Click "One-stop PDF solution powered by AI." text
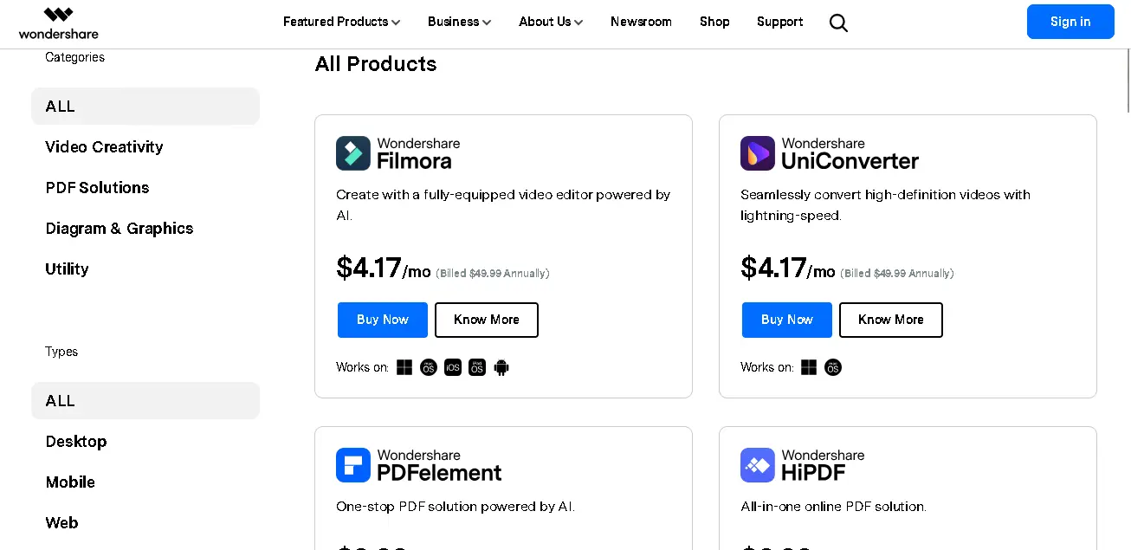Screen dimensions: 1131x550 [456, 507]
